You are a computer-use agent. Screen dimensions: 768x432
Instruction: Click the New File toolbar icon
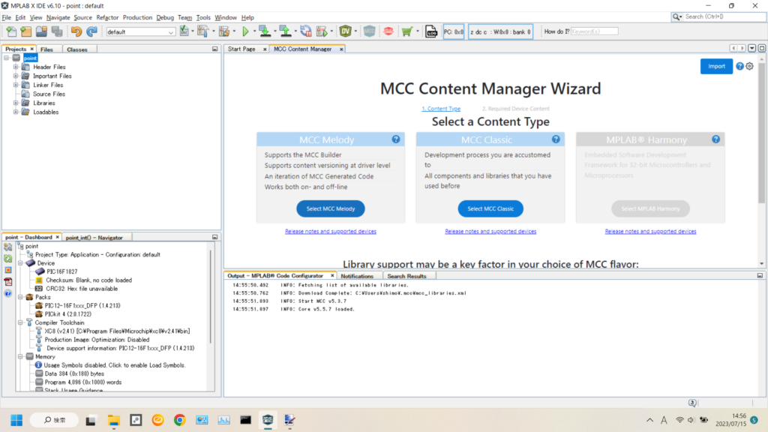pos(11,31)
